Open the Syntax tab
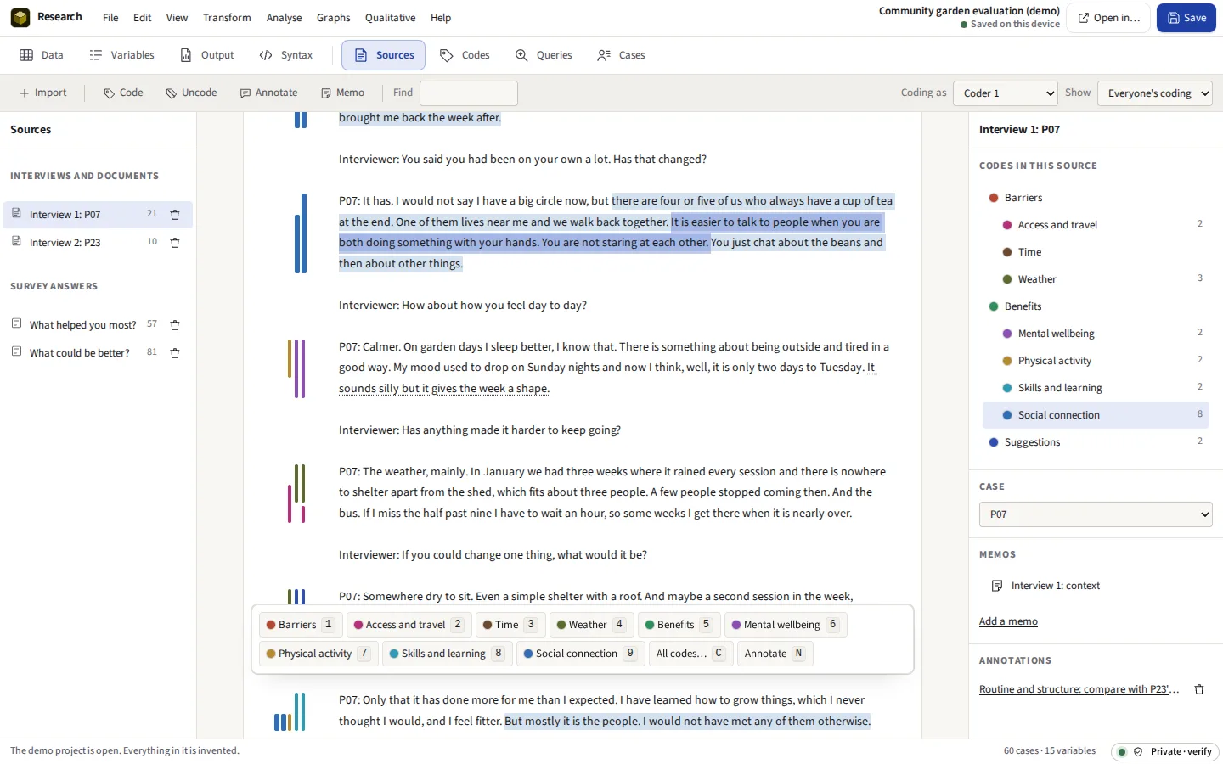Image resolution: width=1223 pixels, height=764 pixels. [x=286, y=55]
